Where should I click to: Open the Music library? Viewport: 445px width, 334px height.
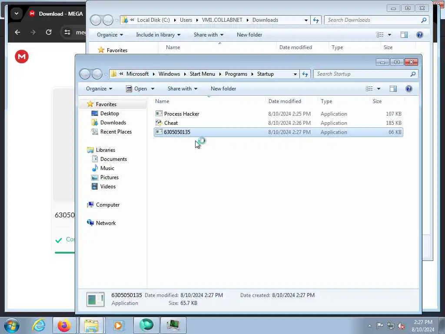click(107, 168)
